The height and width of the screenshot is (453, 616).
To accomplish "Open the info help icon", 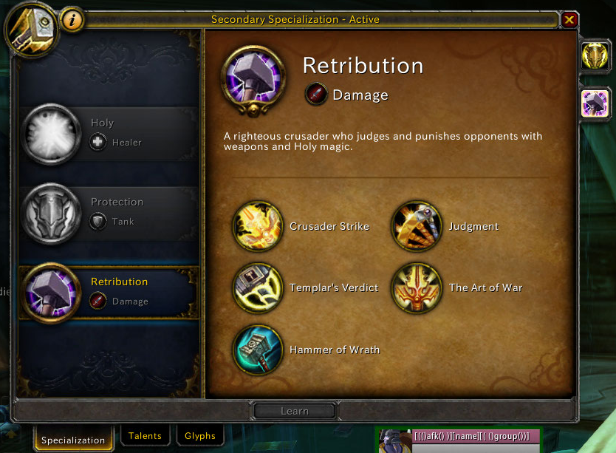I will (x=72, y=19).
